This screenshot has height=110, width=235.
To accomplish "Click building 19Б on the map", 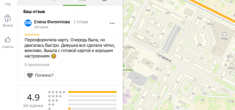I will coord(127,96).
